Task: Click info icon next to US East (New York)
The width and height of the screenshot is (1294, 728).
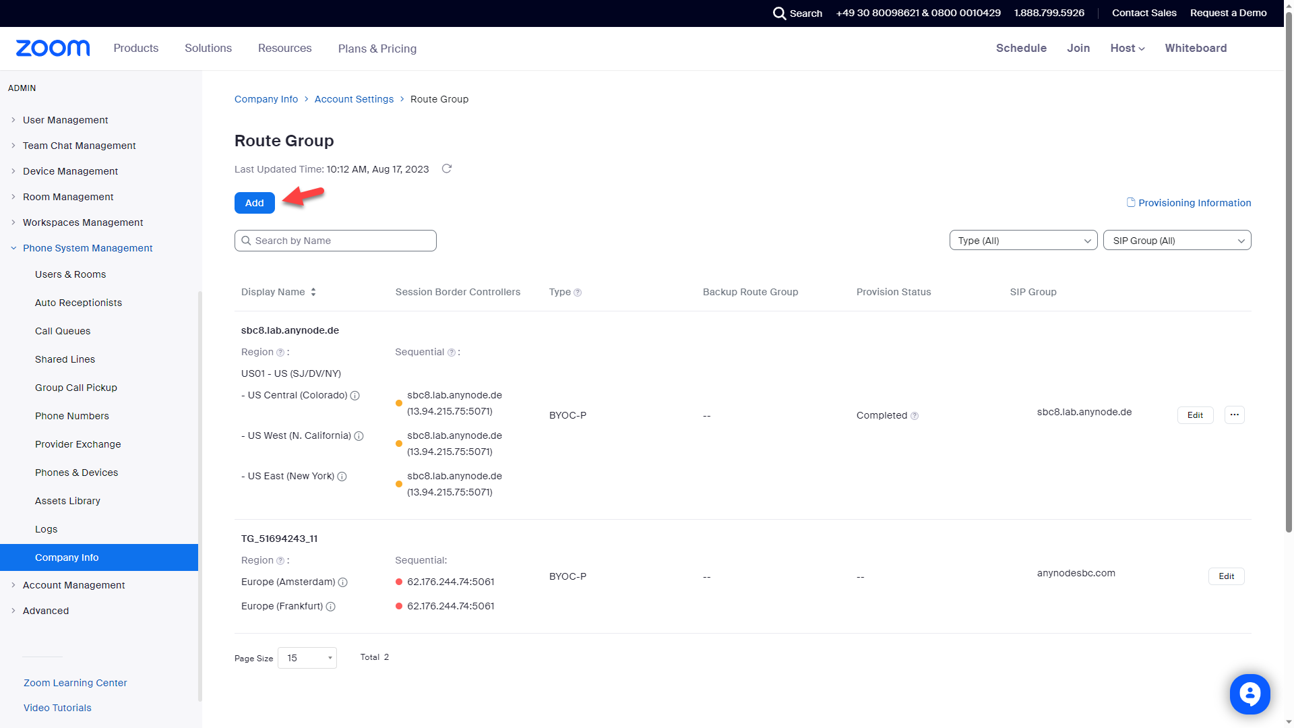Action: (342, 477)
